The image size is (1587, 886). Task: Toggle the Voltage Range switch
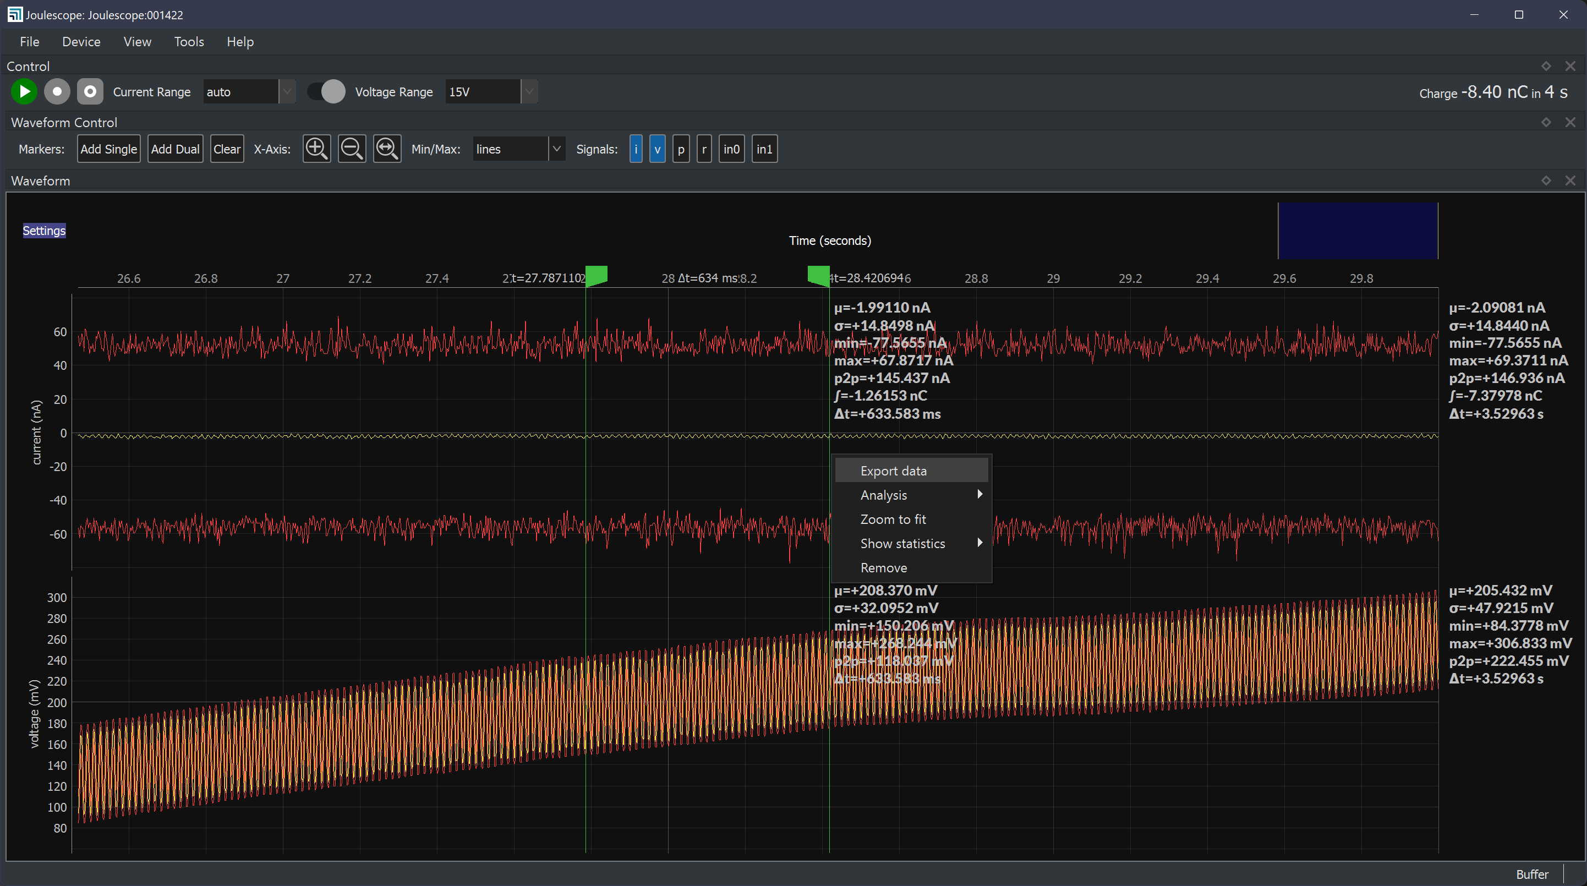coord(326,91)
